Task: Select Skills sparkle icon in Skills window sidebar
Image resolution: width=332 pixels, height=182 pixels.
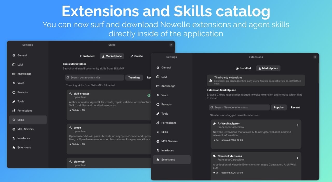Action: pos(14,120)
